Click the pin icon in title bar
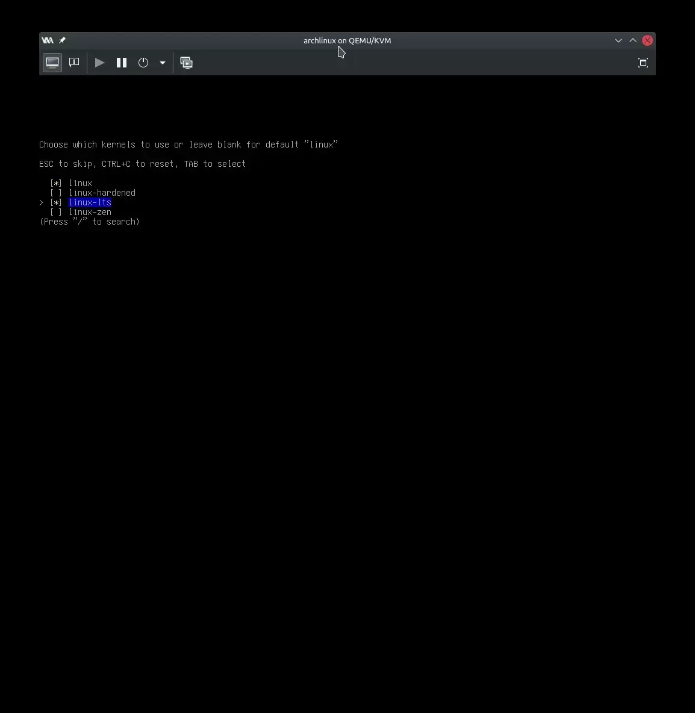 coord(62,40)
